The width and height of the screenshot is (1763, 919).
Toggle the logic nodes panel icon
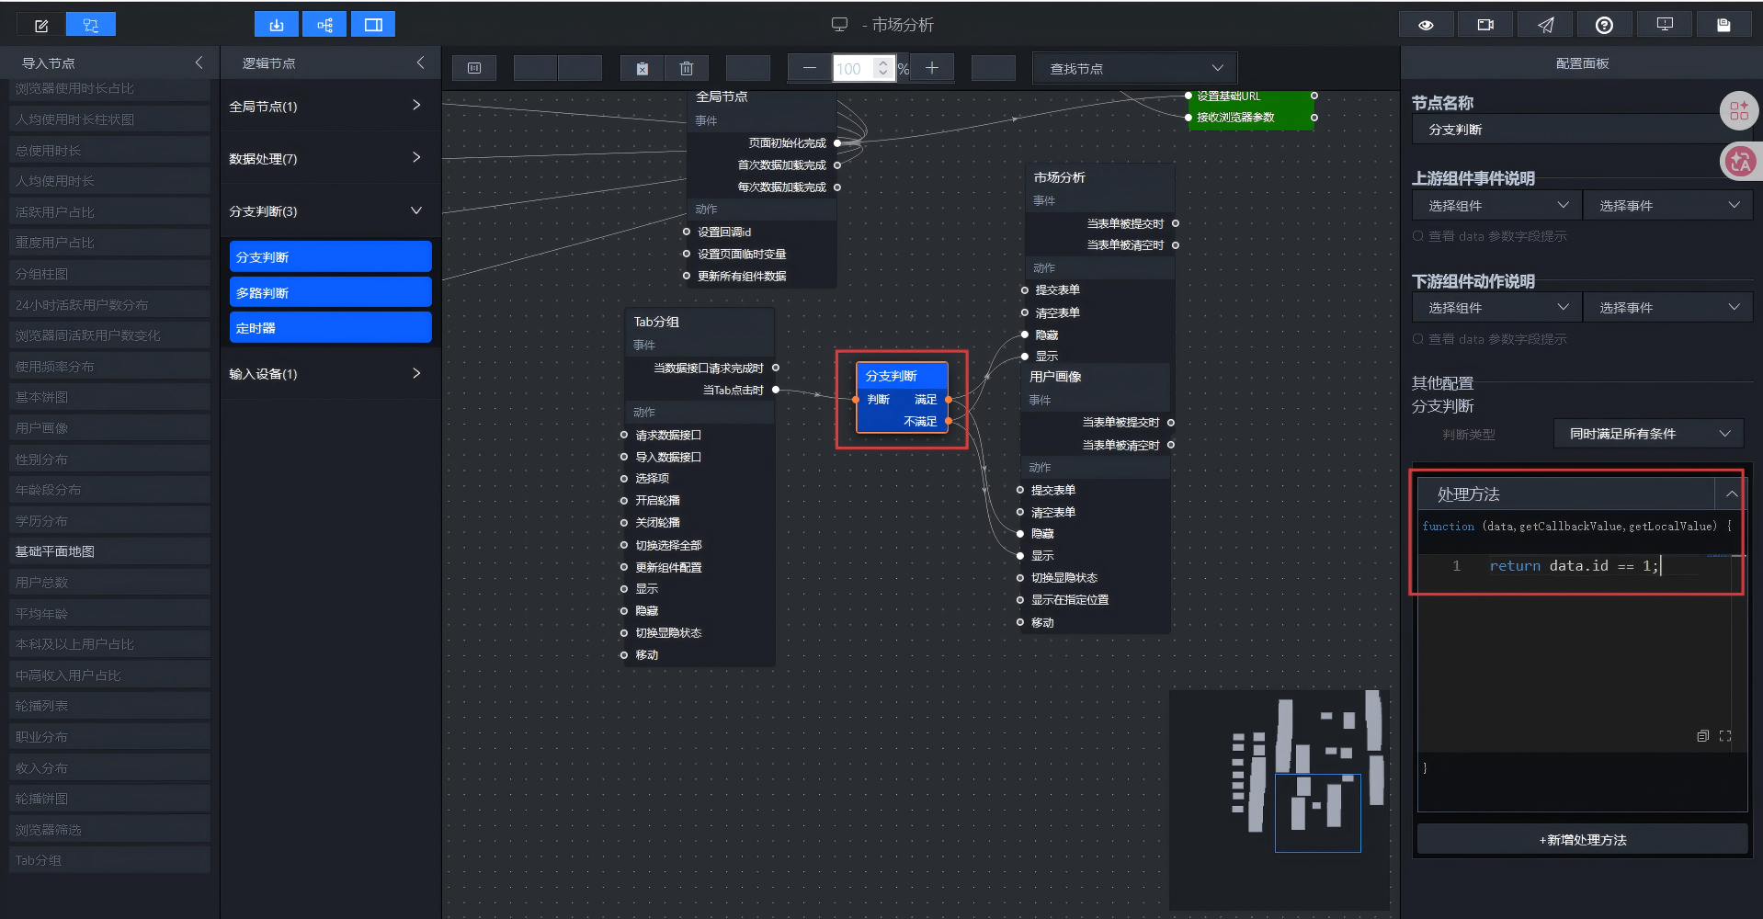(x=324, y=25)
